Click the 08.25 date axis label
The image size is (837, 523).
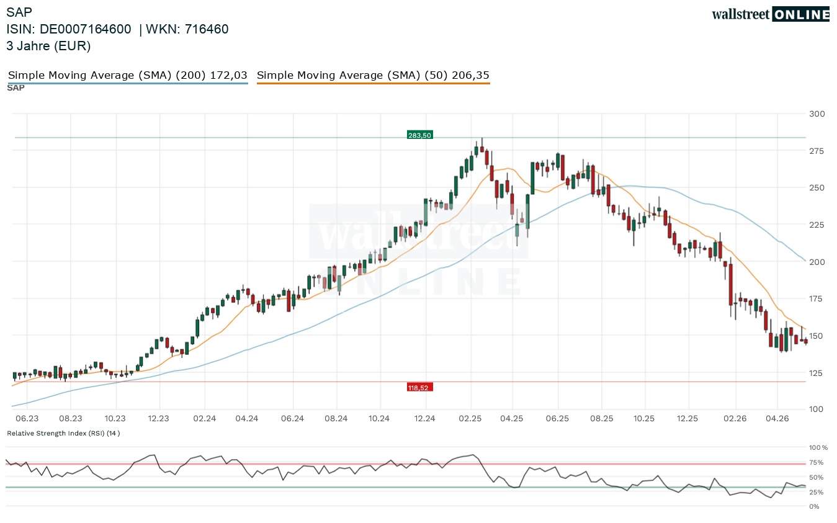[x=601, y=419]
